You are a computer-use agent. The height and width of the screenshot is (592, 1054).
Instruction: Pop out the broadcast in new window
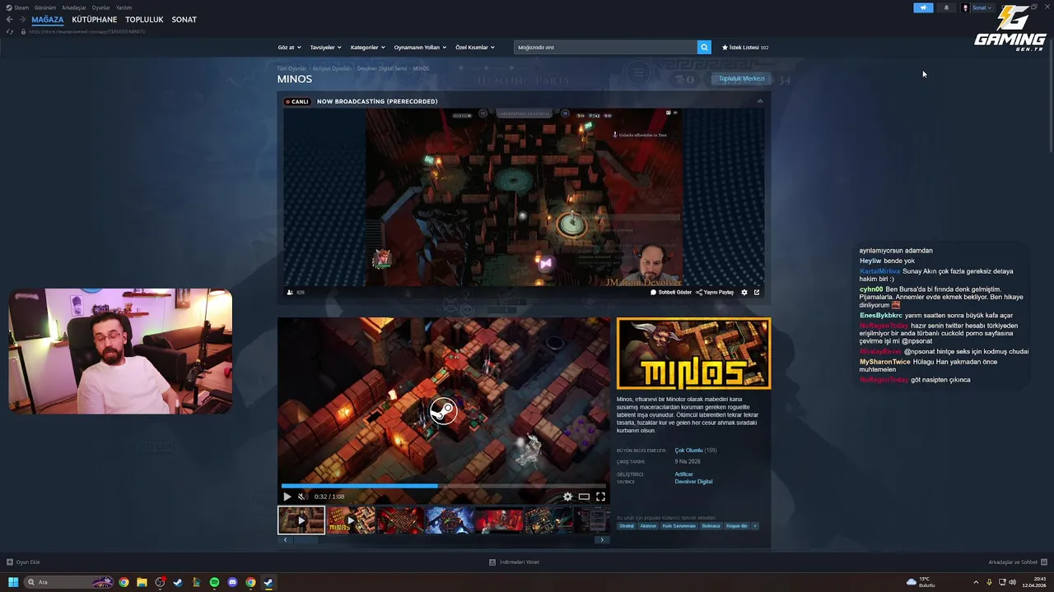point(757,292)
